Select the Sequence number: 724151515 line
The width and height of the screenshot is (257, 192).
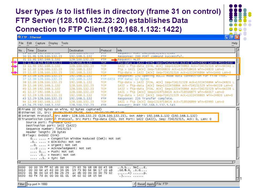[x=48, y=129]
